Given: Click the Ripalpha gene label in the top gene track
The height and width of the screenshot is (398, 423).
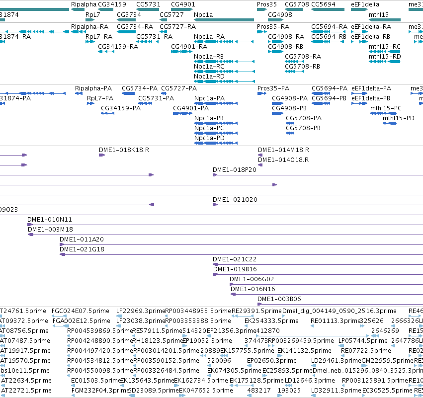Looking at the screenshot, I should pyautogui.click(x=84, y=4).
